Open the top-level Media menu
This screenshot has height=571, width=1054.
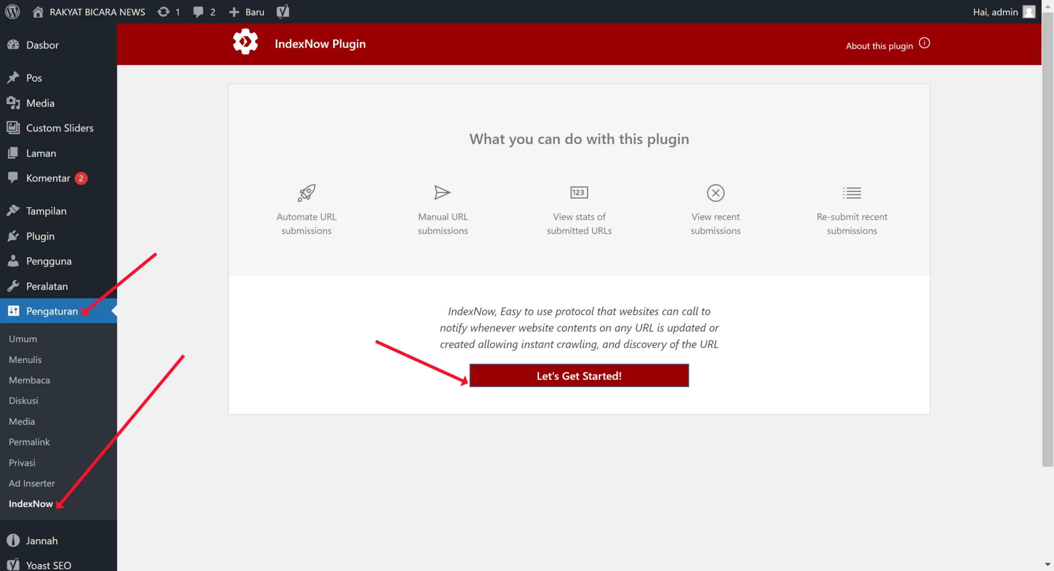click(59, 103)
